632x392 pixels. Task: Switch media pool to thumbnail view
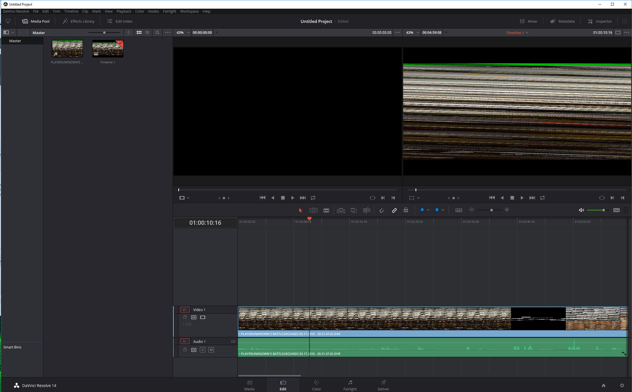click(x=139, y=32)
